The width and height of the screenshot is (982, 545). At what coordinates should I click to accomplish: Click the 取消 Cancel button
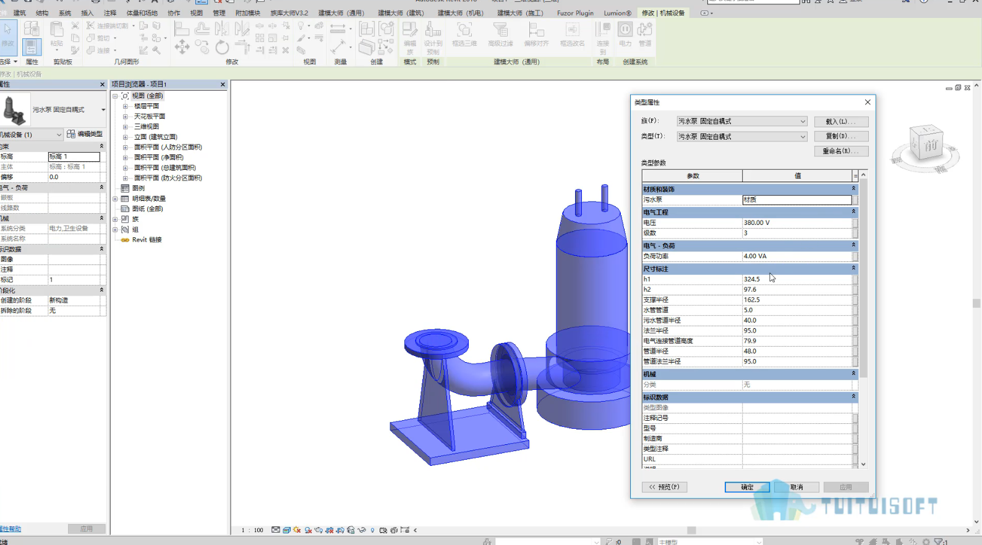point(796,487)
